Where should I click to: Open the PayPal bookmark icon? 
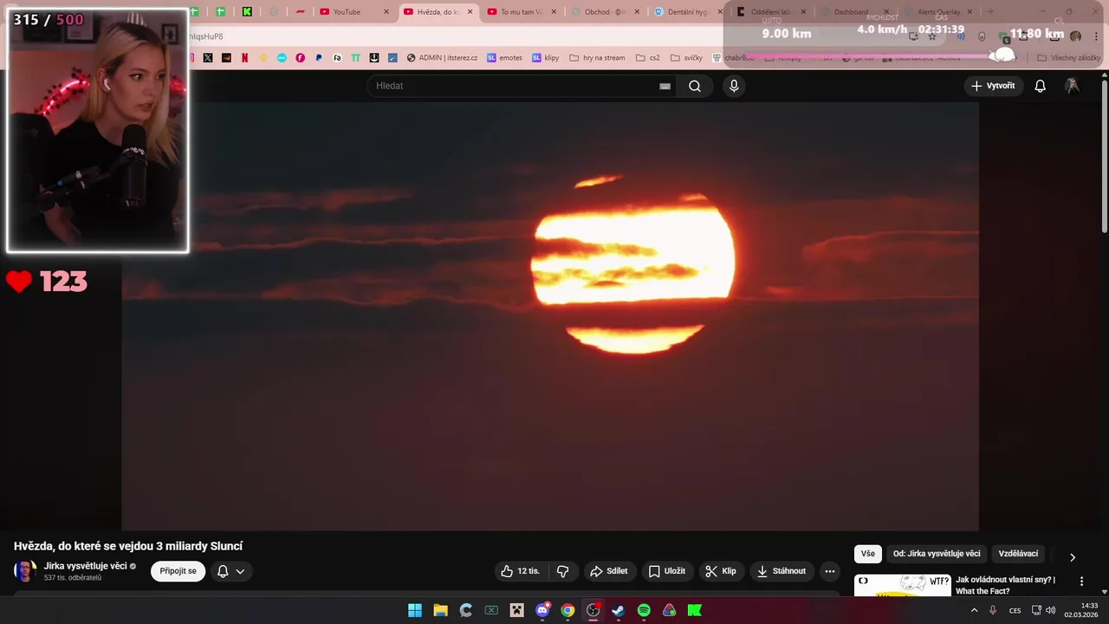pos(319,58)
